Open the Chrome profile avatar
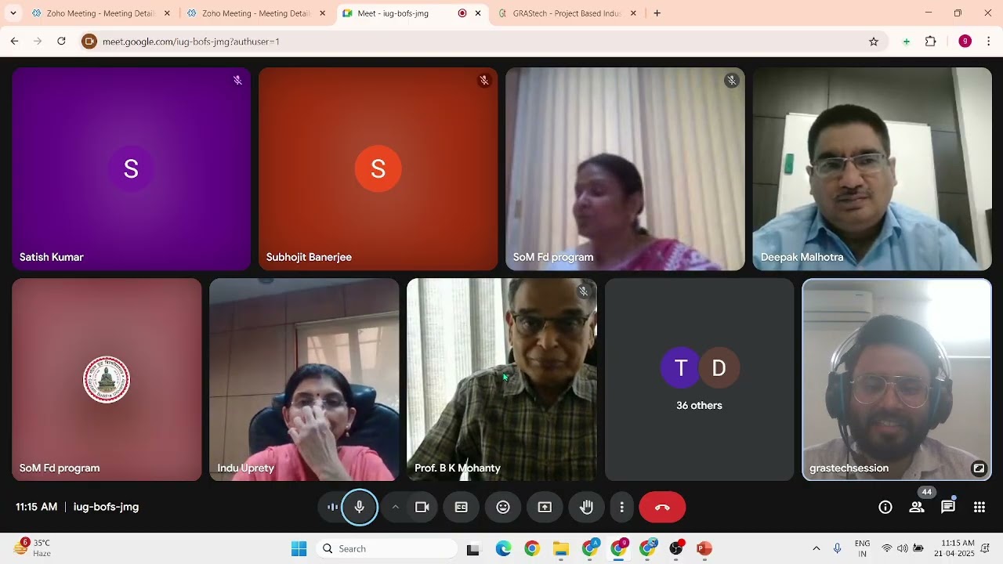1003x564 pixels. click(x=965, y=42)
